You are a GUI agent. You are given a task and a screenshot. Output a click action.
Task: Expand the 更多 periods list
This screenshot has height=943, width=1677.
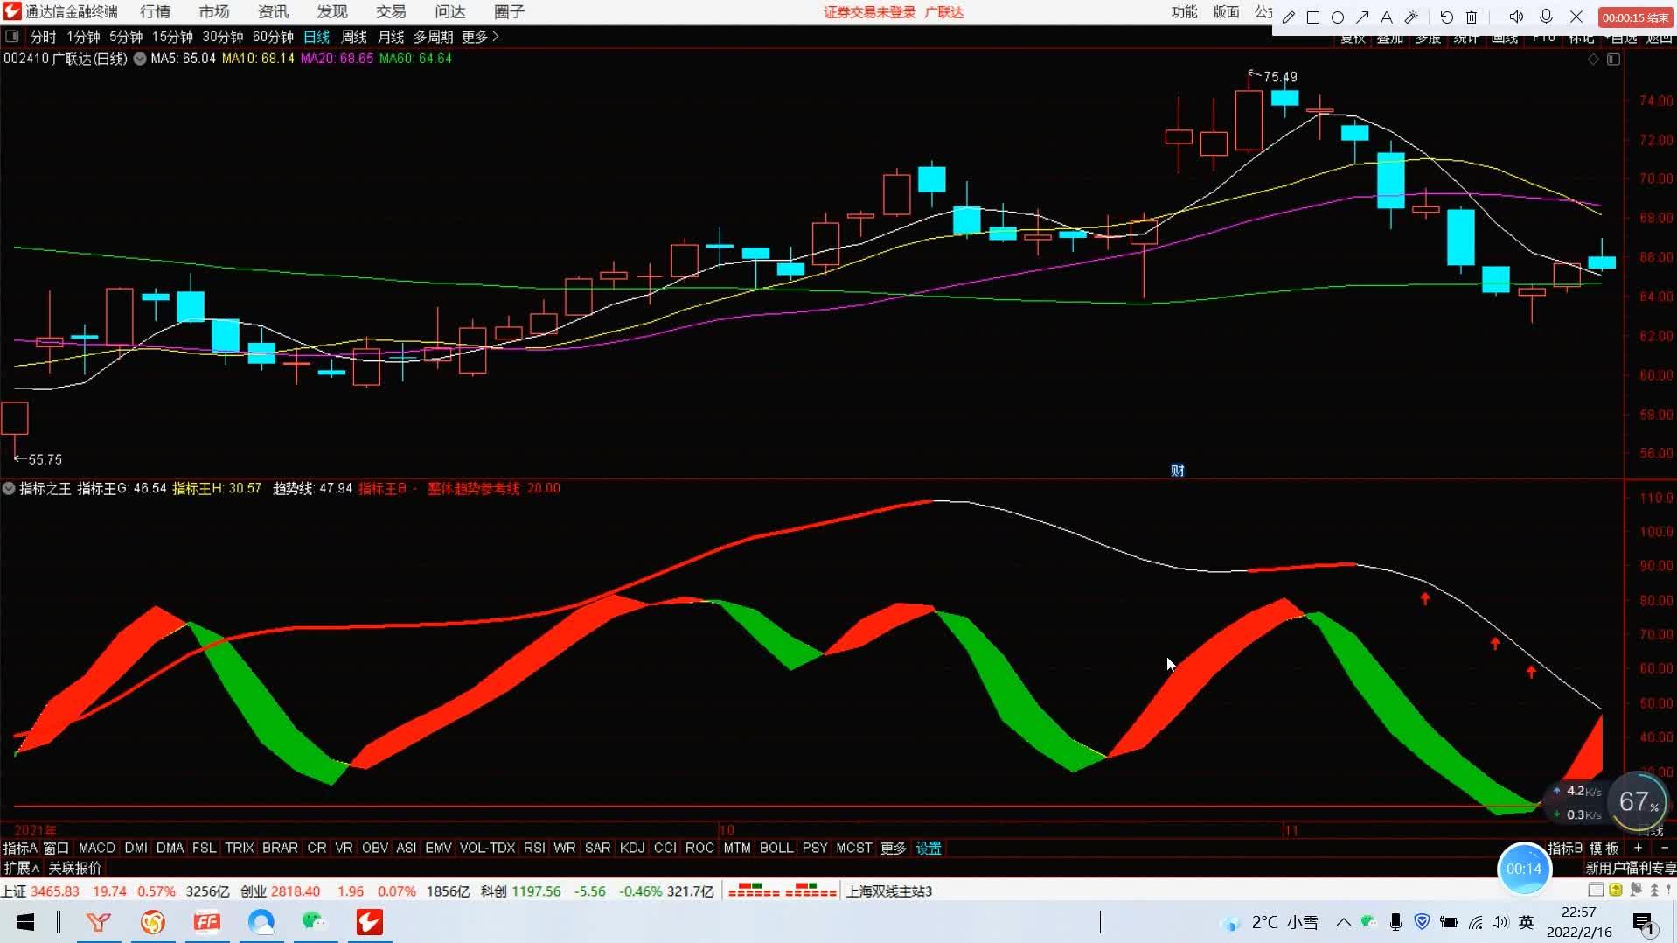click(x=480, y=37)
